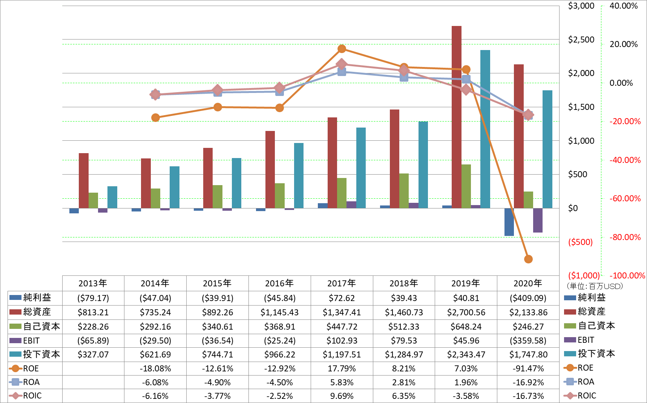Select the ROE entry in the chart legend beside the axis
Viewport: 647px width, 403px height.
(x=578, y=368)
